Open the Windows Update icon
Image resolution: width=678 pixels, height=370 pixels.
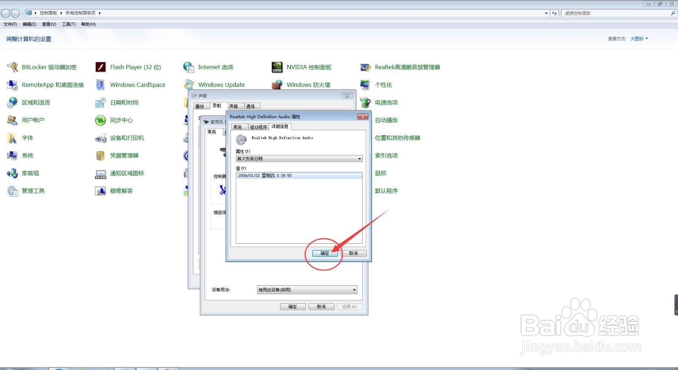click(189, 85)
